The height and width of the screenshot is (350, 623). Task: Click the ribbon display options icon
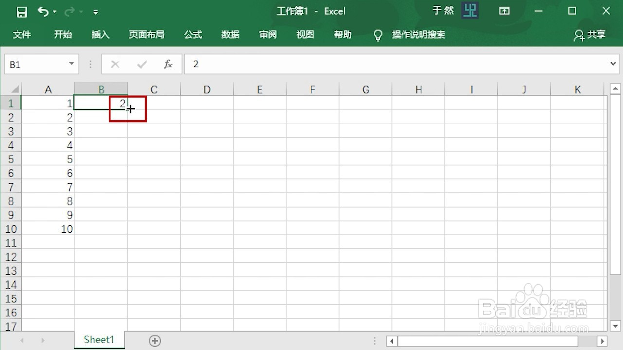[504, 11]
